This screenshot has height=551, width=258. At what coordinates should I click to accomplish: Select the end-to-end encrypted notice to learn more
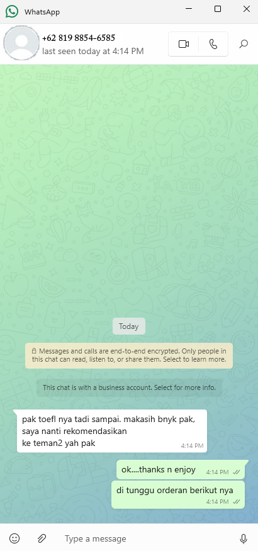point(128,355)
